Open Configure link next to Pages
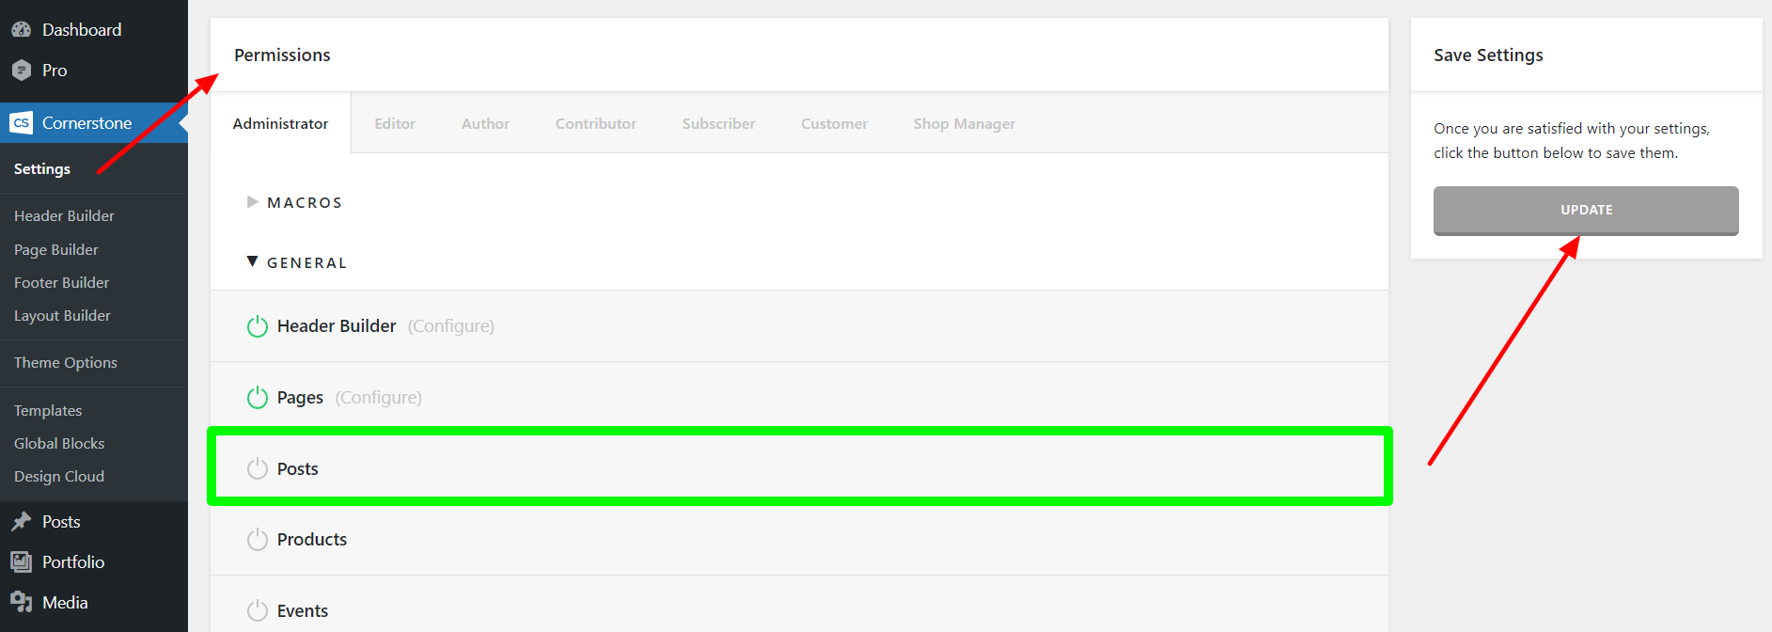1772x632 pixels. (378, 398)
